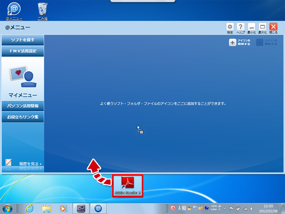Open the speaker volume tray icon
Screen dimensions: 285x214
(x=252, y=209)
